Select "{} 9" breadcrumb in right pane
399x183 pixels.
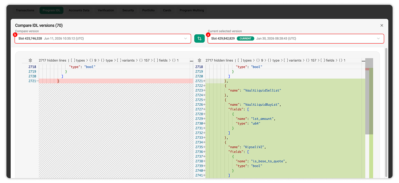[259, 60]
